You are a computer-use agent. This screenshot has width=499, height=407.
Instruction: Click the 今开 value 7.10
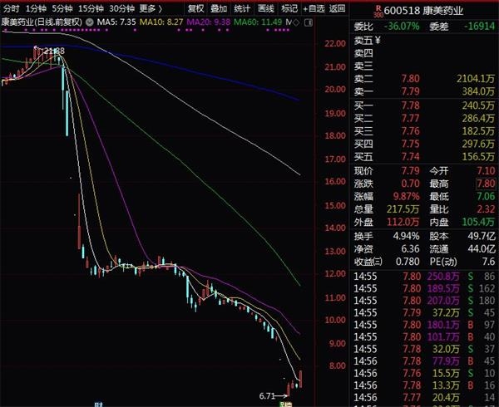pos(486,171)
